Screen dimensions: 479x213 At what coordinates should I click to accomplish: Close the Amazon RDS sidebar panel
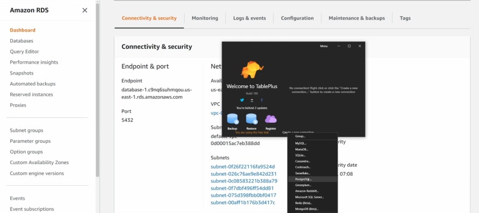84,10
